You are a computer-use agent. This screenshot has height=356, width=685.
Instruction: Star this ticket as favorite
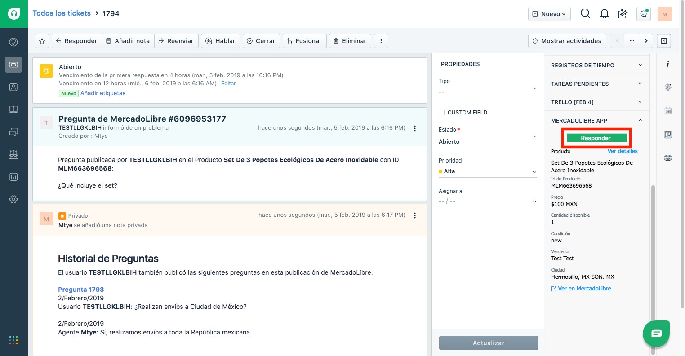click(x=42, y=41)
